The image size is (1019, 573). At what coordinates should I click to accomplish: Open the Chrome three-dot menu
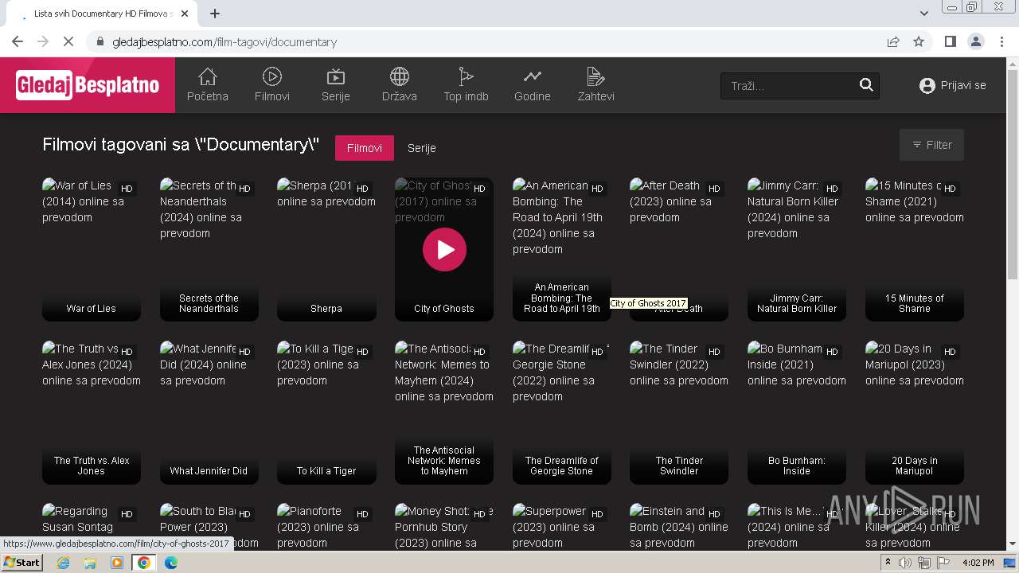(x=1001, y=42)
